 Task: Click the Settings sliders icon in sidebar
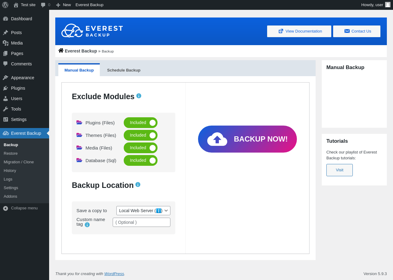pyautogui.click(x=6, y=119)
